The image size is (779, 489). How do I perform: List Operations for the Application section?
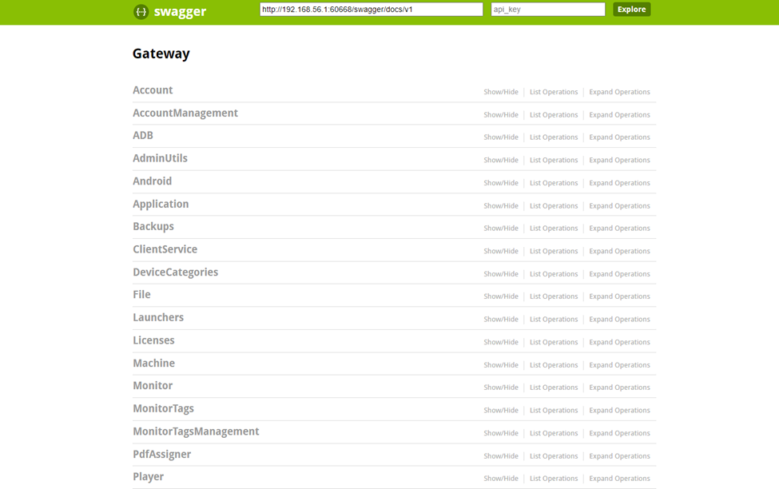click(554, 206)
